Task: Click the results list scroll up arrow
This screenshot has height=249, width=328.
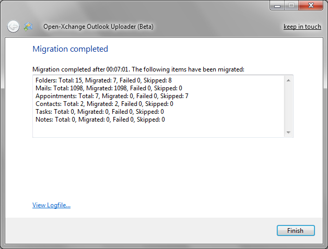Action: [288, 80]
